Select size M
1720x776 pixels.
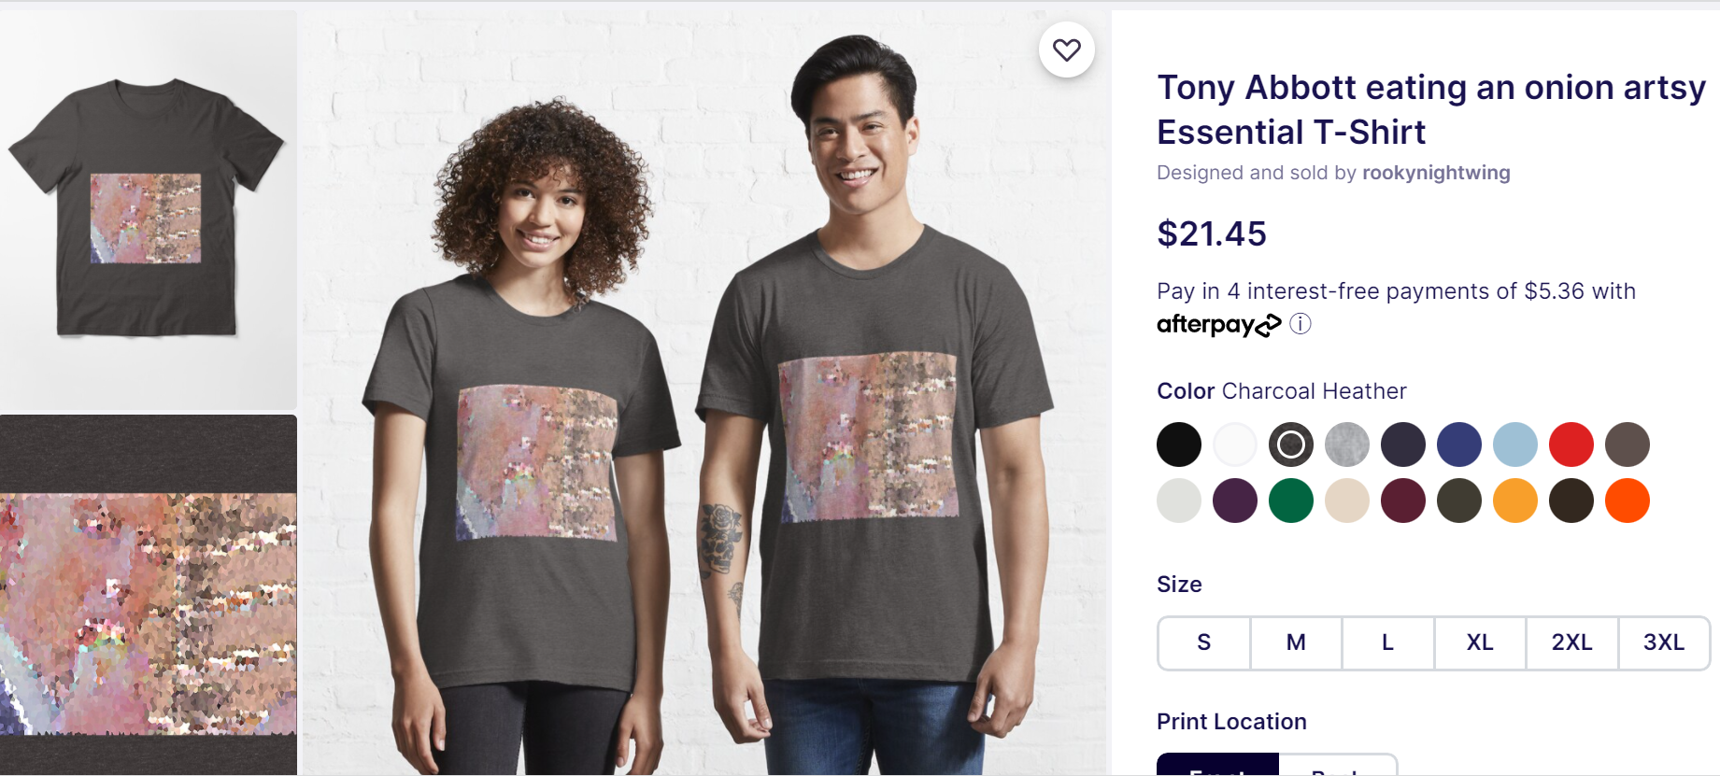[x=1296, y=642]
